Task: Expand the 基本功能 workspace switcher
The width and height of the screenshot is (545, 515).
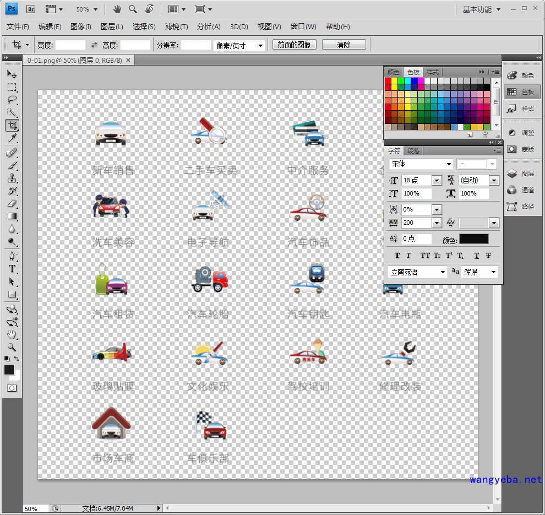Action: [x=482, y=9]
